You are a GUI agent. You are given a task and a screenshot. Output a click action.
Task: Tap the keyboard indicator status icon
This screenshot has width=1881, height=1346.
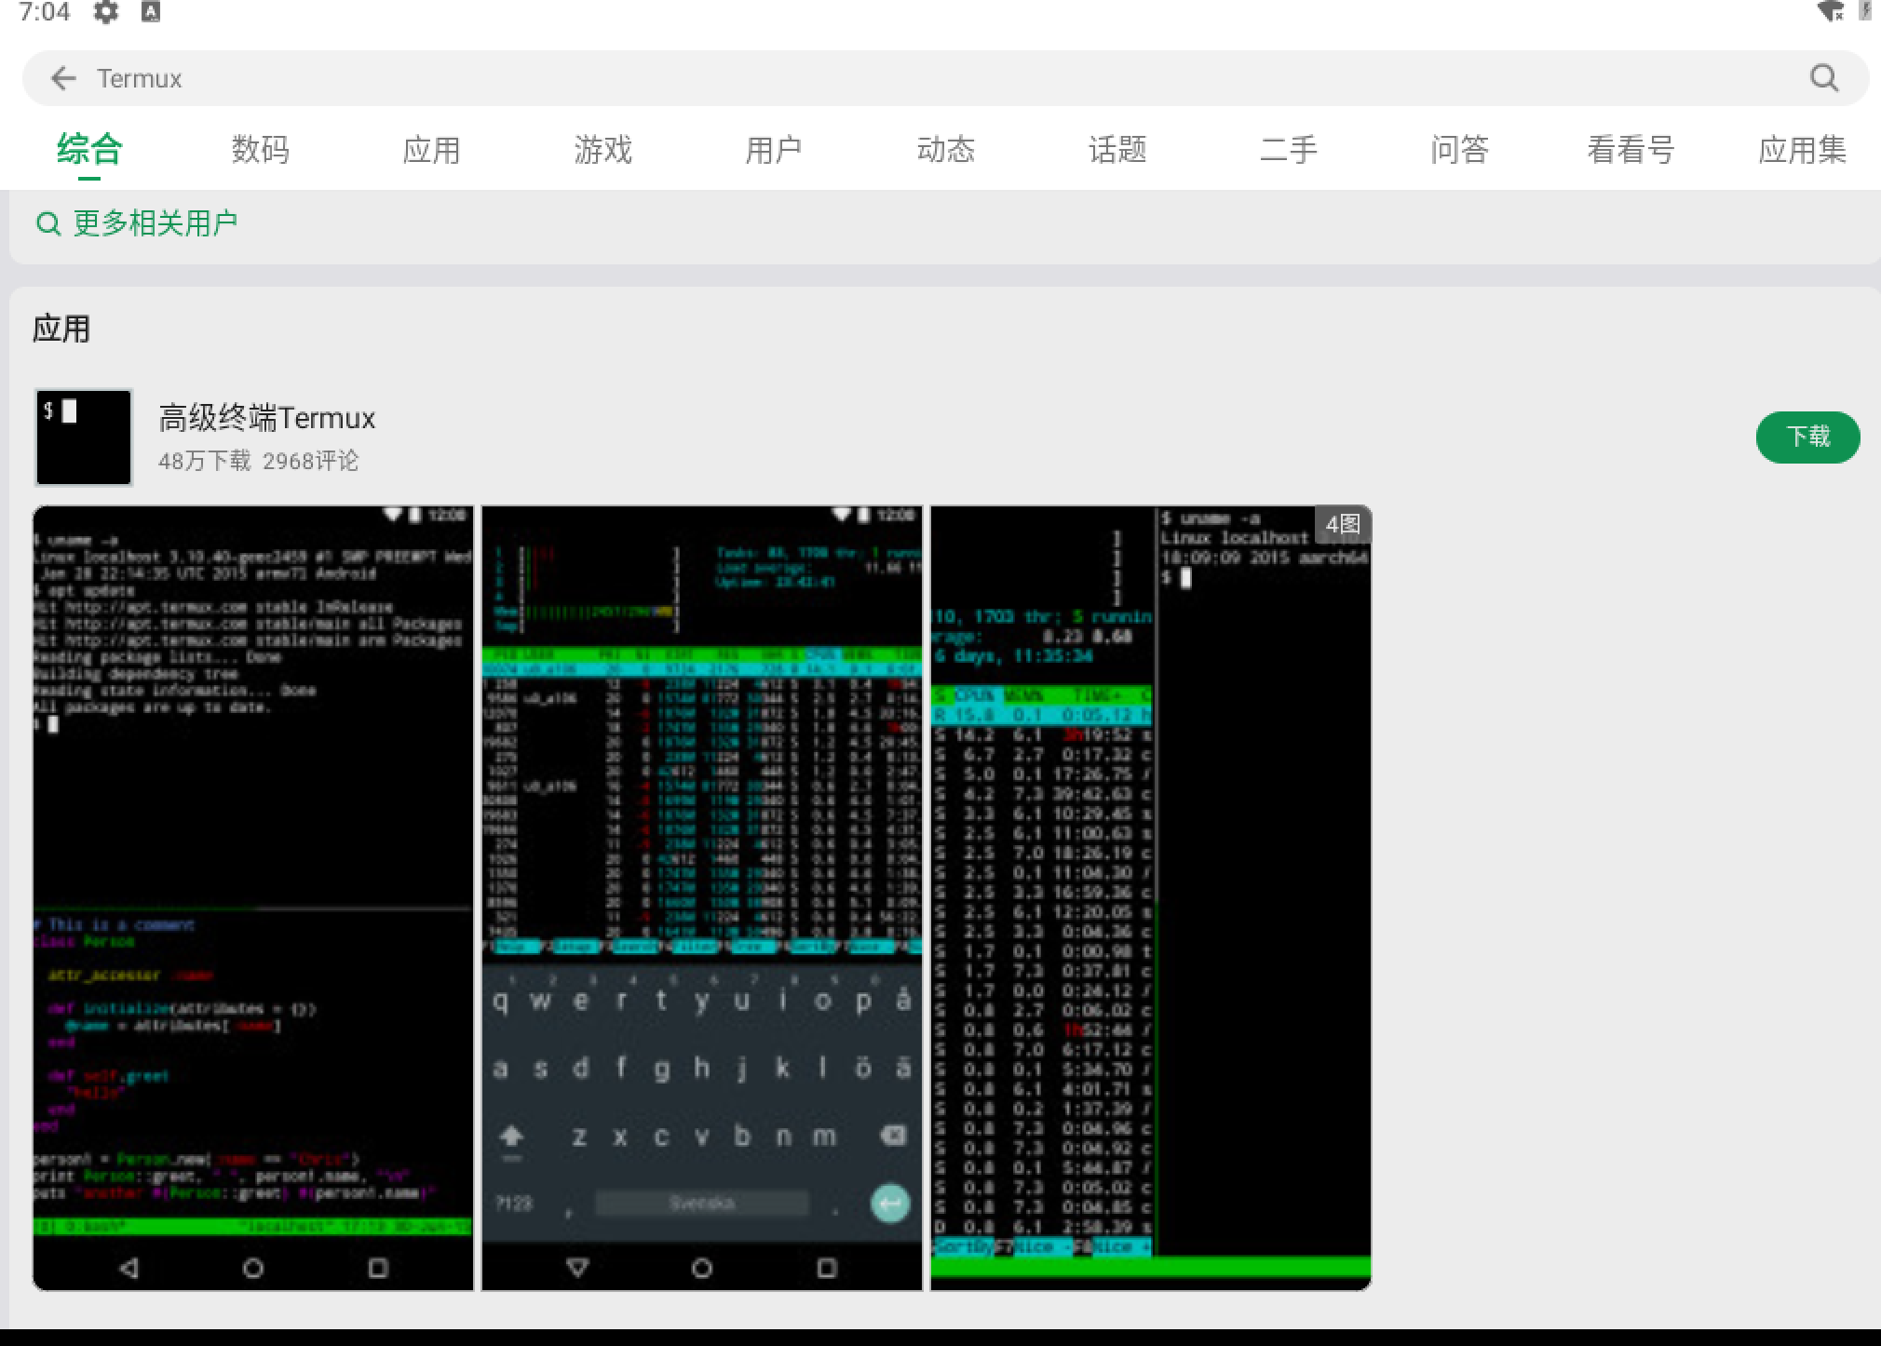click(151, 12)
